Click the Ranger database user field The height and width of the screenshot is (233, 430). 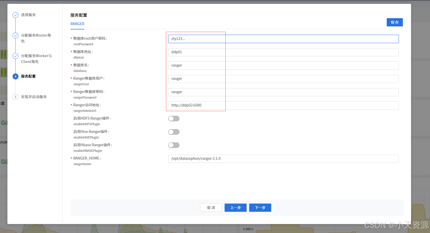283,79
